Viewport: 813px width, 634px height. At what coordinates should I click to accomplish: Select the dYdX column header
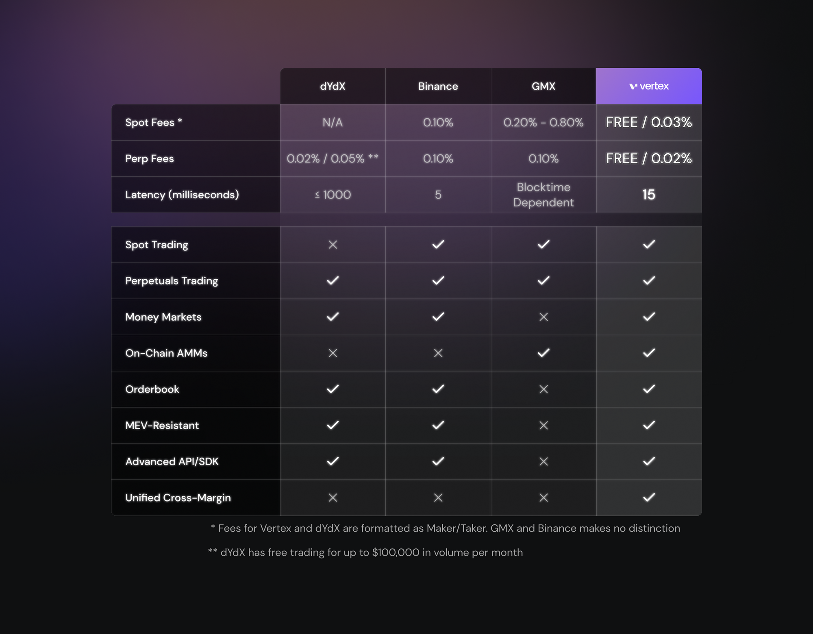pos(333,86)
